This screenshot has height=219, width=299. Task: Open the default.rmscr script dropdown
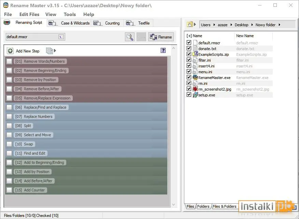[61, 37]
